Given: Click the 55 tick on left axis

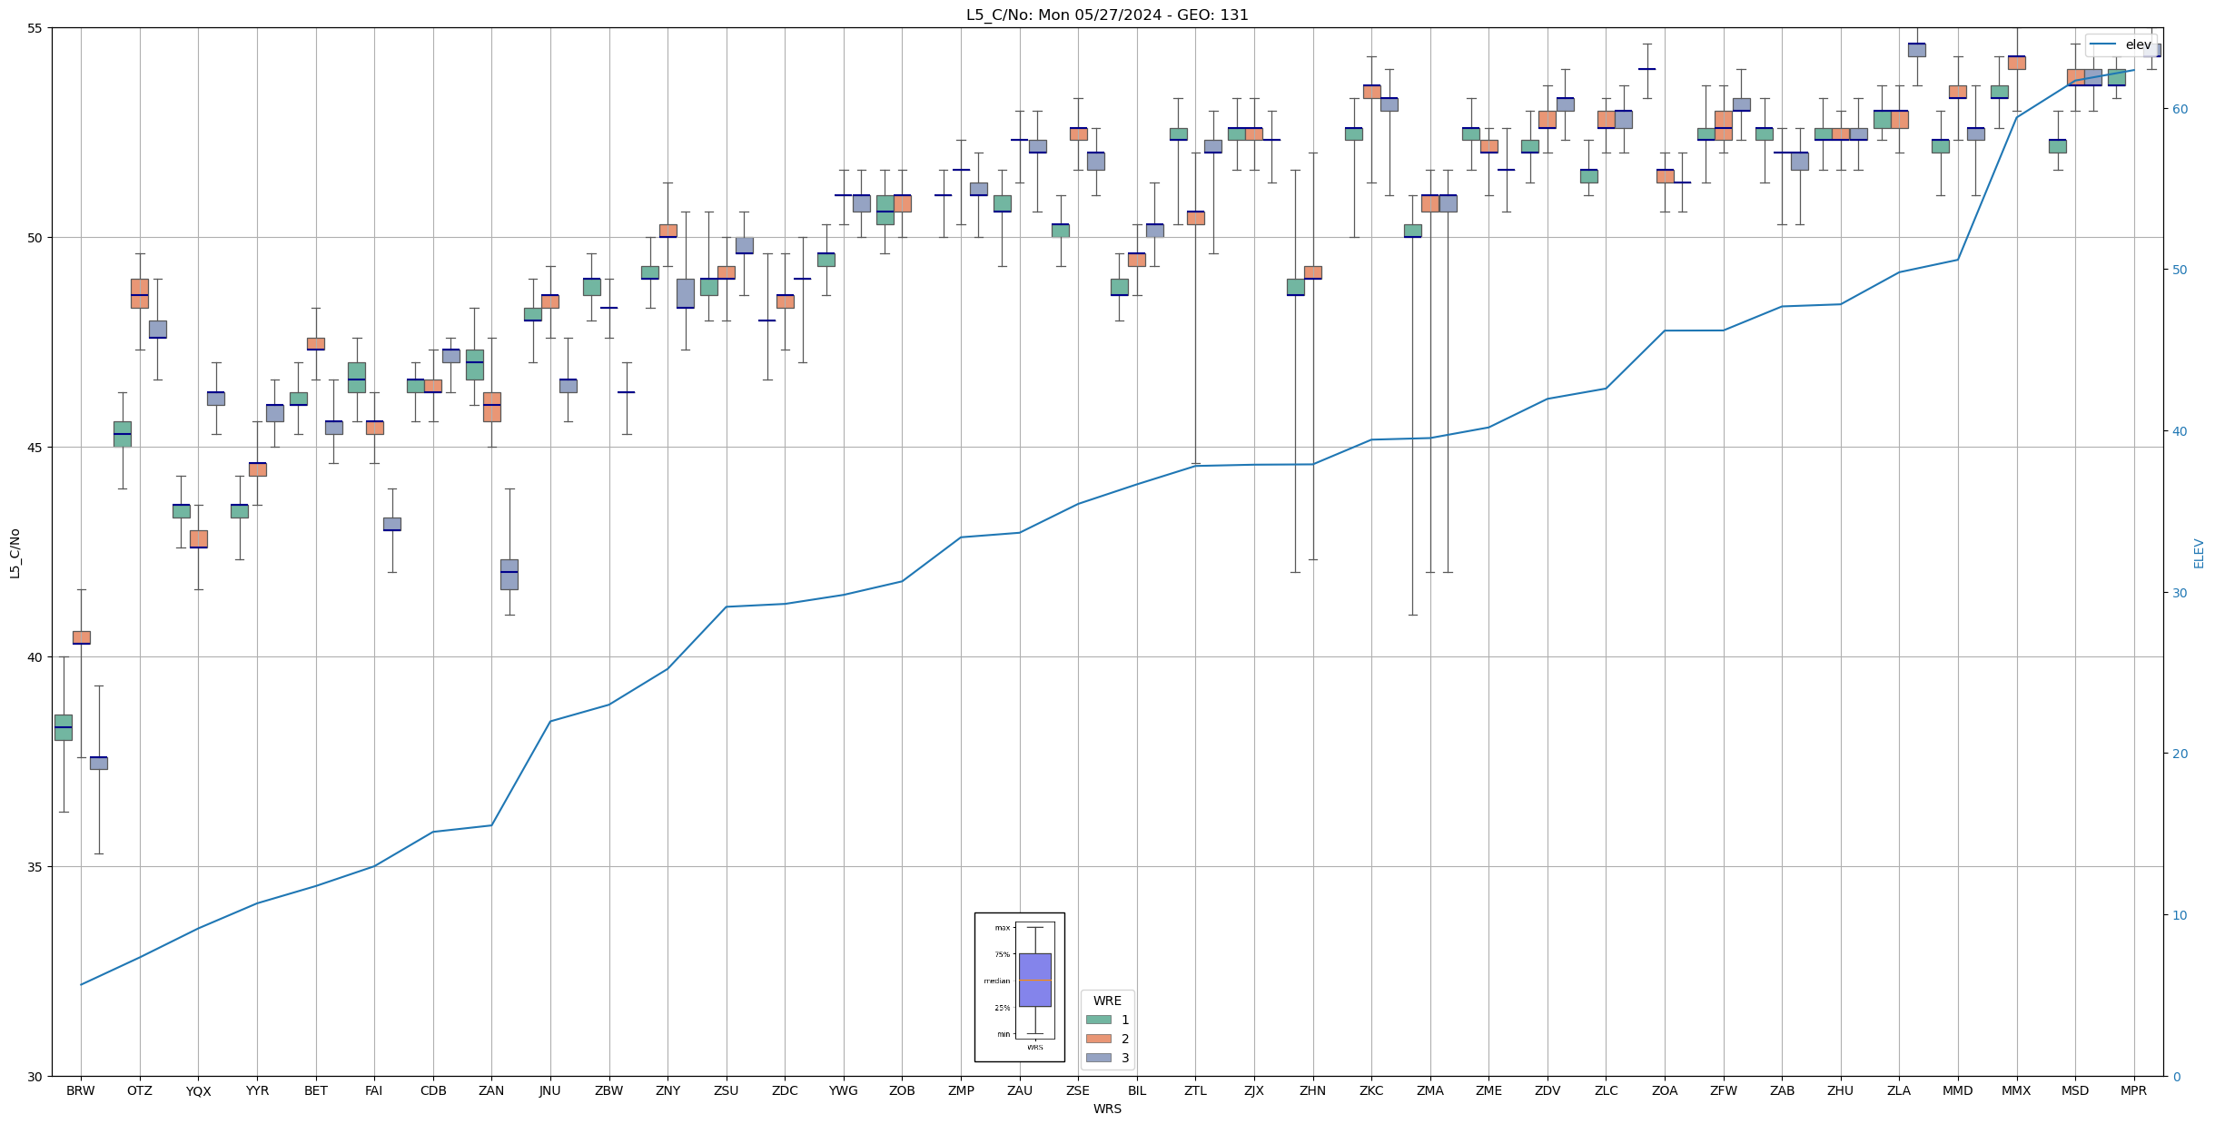Looking at the screenshot, I should point(36,28).
